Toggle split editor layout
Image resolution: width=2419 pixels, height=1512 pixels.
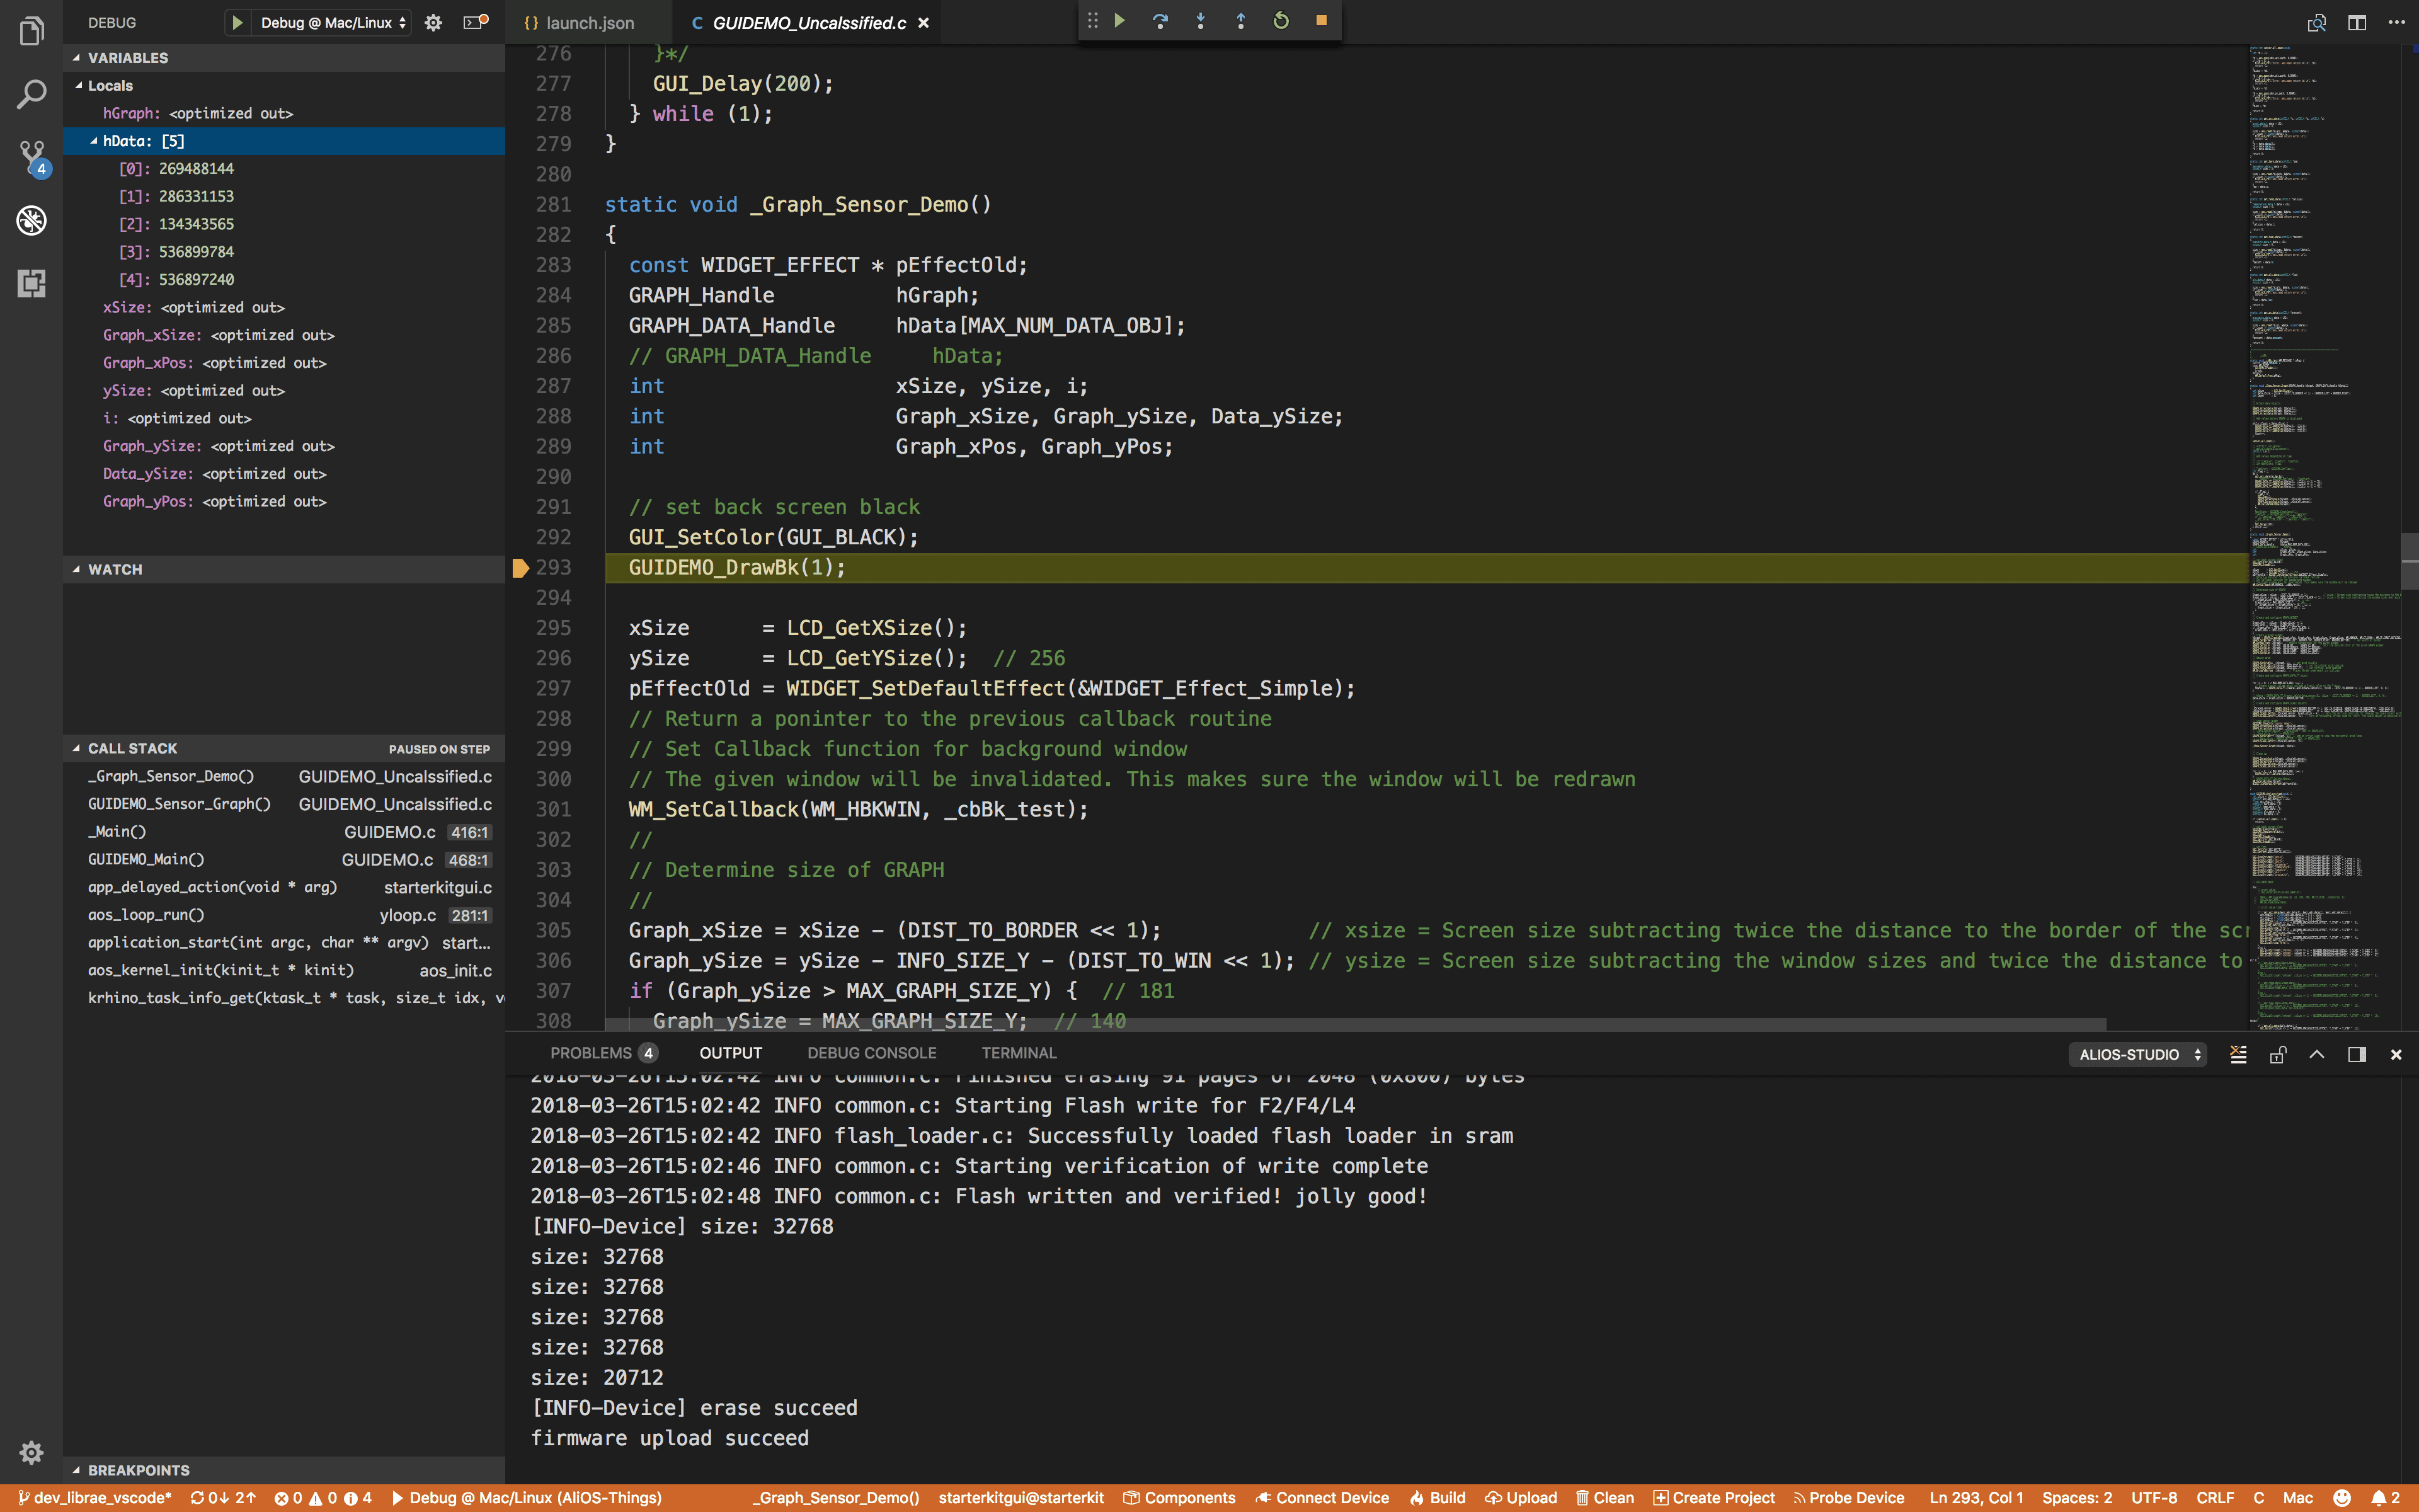tap(2356, 22)
